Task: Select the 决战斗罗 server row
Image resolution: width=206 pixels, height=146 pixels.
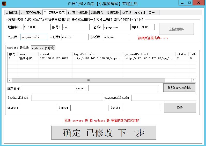Action: coord(26,59)
